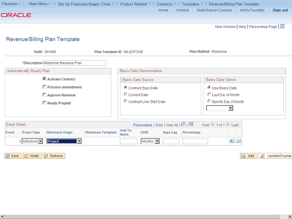Click Last link in Event Detail
The image size is (292, 219).
235,125
